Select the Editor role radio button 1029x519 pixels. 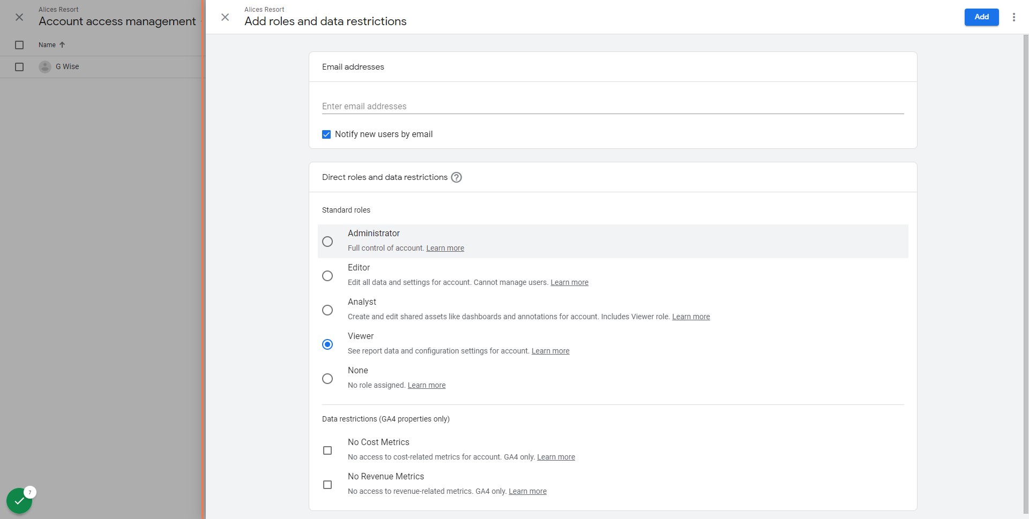327,276
